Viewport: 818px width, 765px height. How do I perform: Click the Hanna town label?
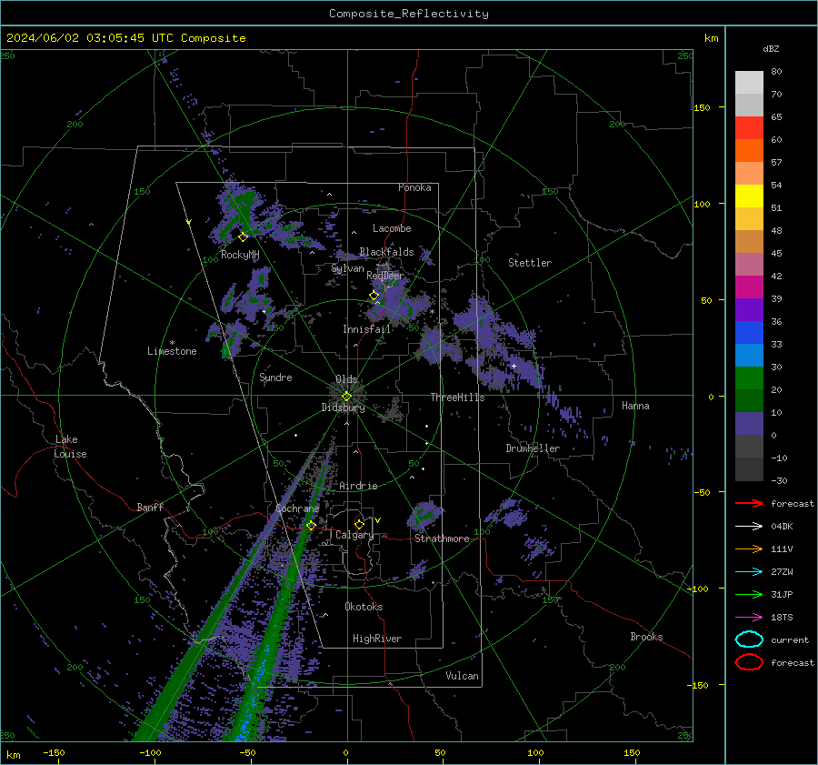(x=635, y=406)
